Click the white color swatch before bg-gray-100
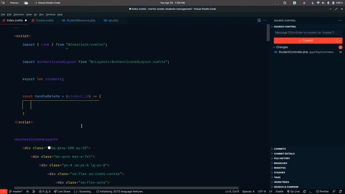Screen dimensions: 345x194 click(49, 148)
